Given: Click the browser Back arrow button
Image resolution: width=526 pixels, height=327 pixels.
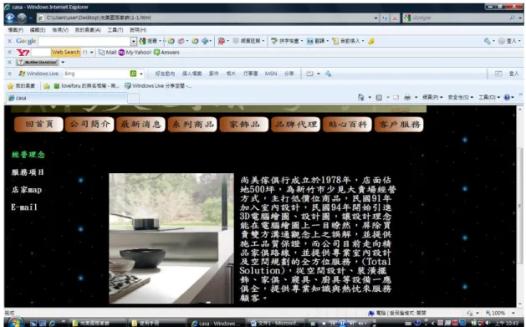Looking at the screenshot, I should tap(10, 18).
